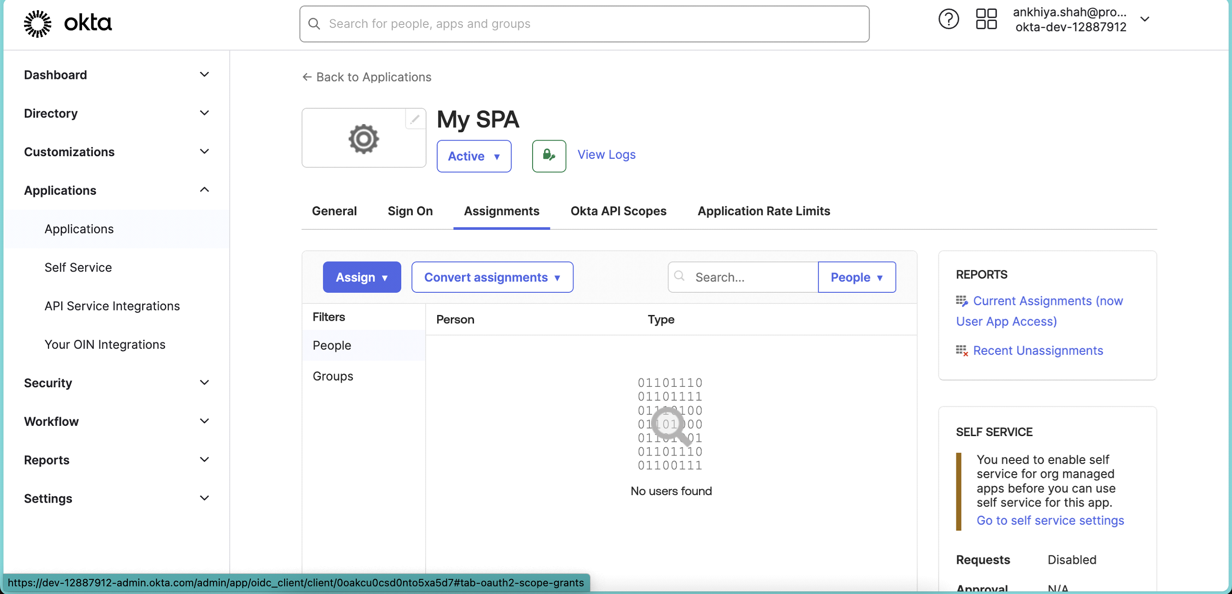Screen dimensions: 1232x594
Task: Go back to Applications
Action: 367,77
